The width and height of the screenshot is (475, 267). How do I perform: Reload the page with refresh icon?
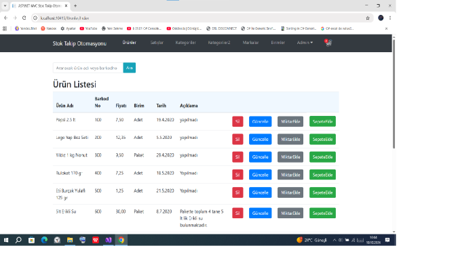pos(24,18)
